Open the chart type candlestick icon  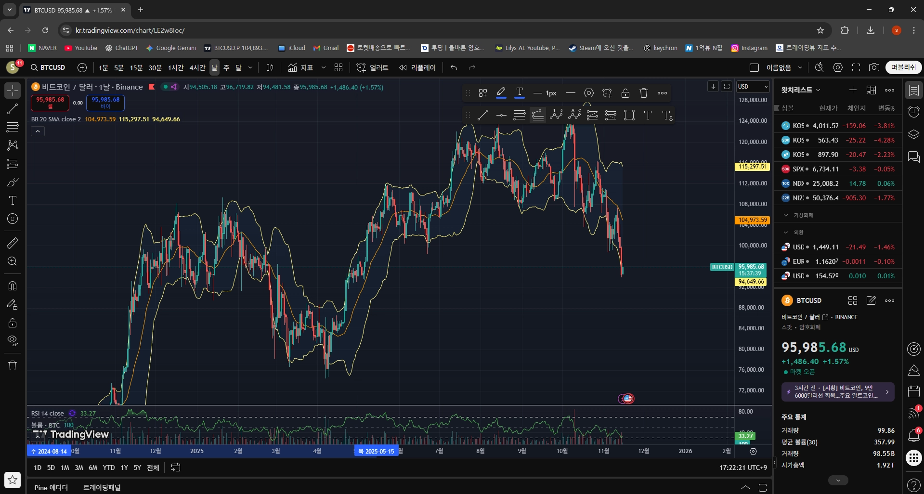tap(270, 68)
